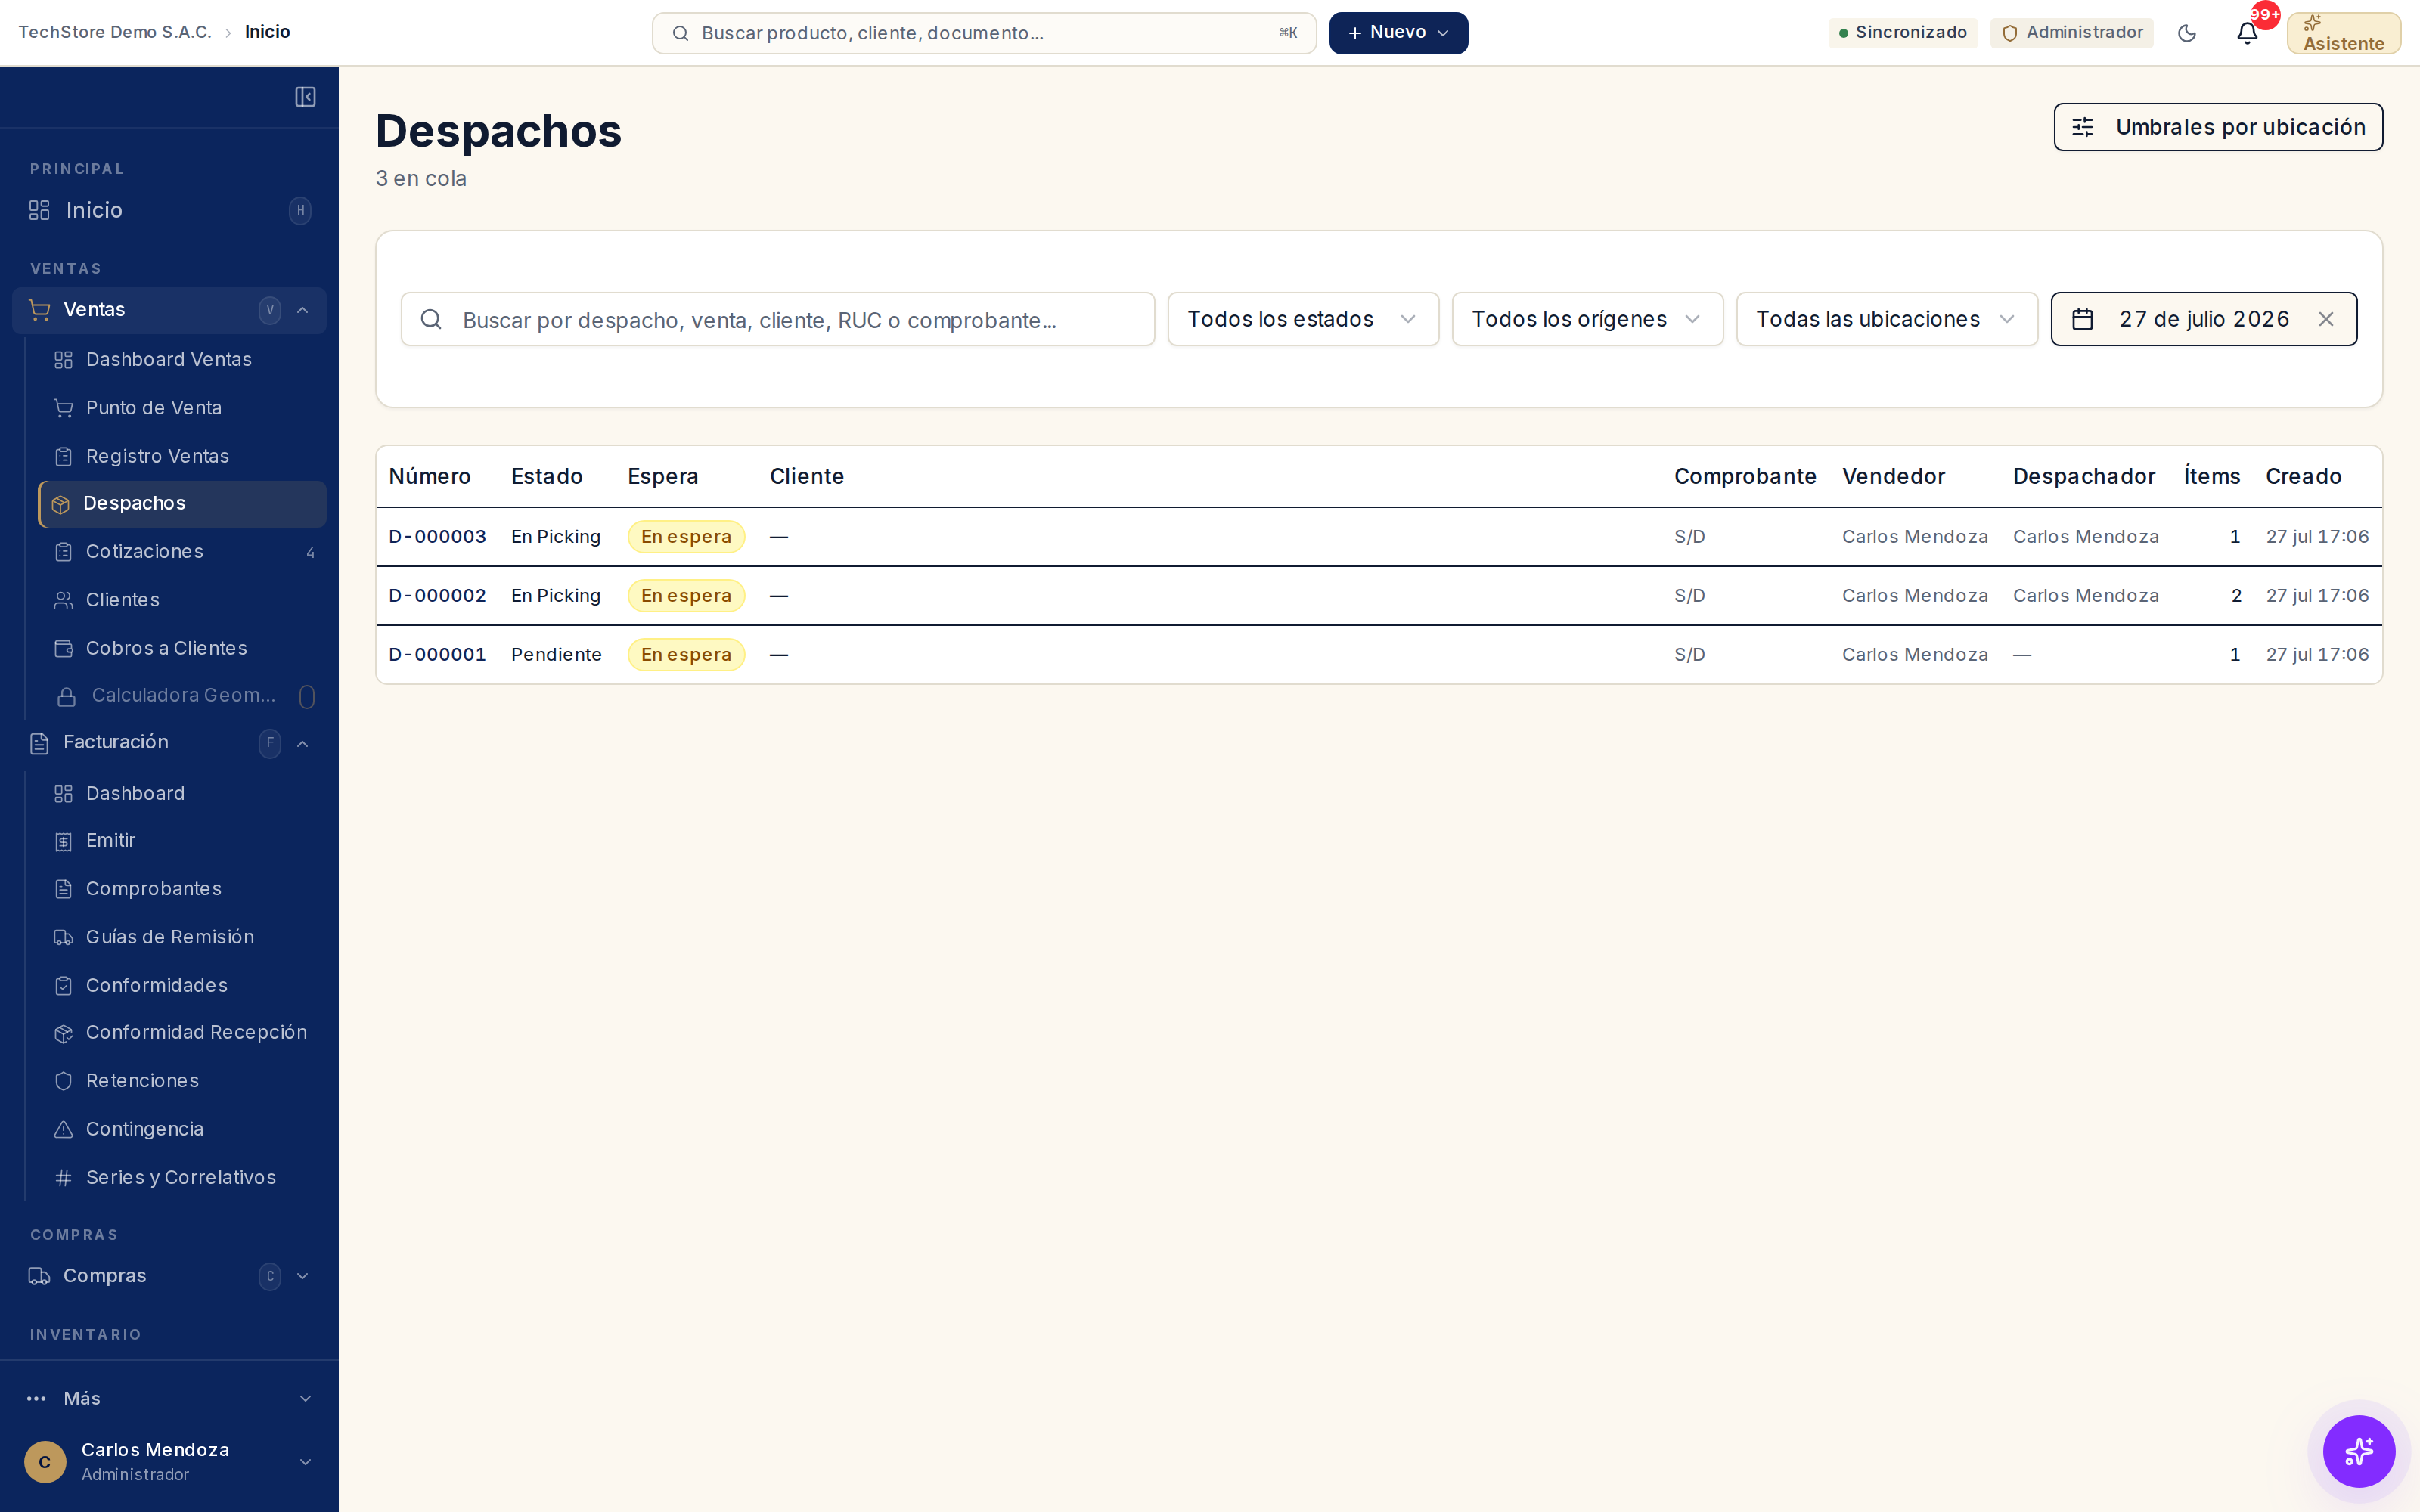The height and width of the screenshot is (1512, 2420).
Task: Click the Sincronizado status badge
Action: click(1902, 32)
